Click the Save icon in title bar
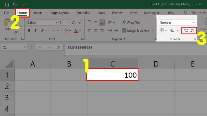The height and width of the screenshot is (116, 207). pos(7,4)
